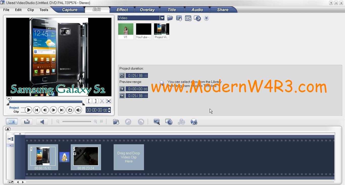Set Mark-in bracket
Viewport: 345px width, 185px height.
click(x=89, y=101)
